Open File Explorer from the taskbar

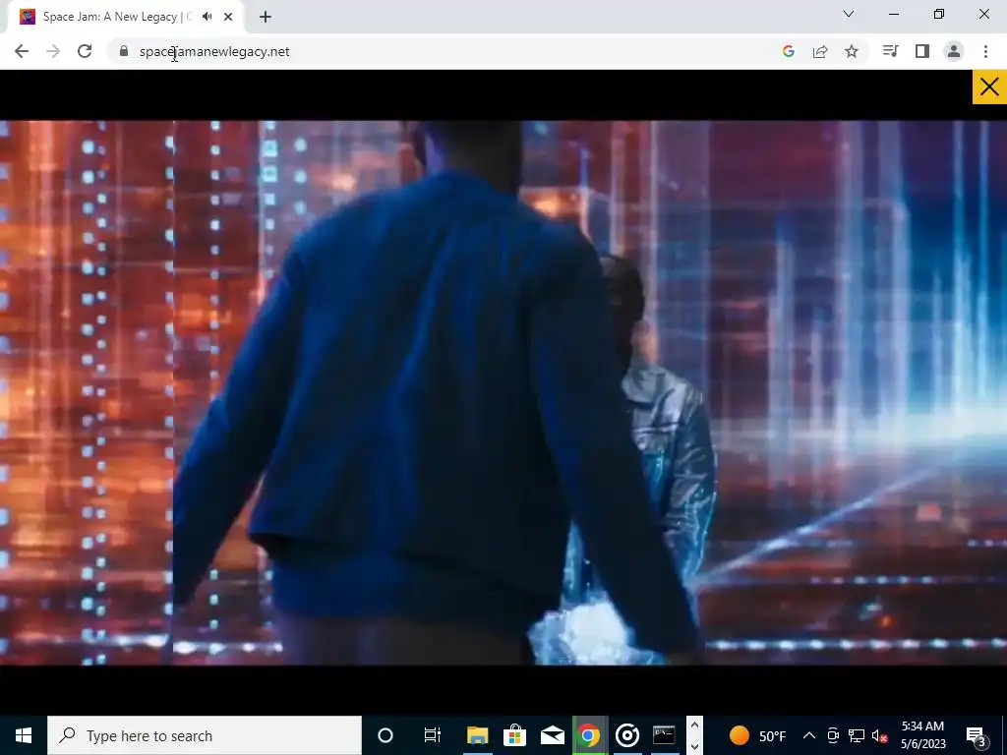point(477,735)
